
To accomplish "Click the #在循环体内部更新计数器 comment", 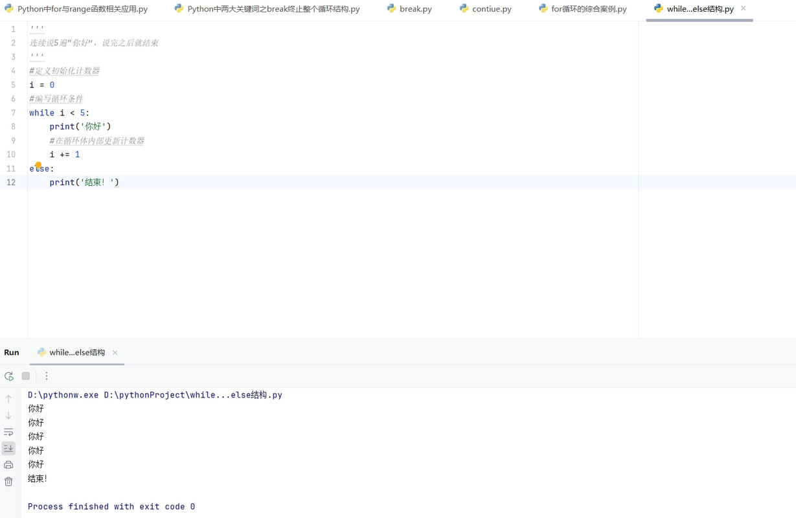I will (x=97, y=141).
